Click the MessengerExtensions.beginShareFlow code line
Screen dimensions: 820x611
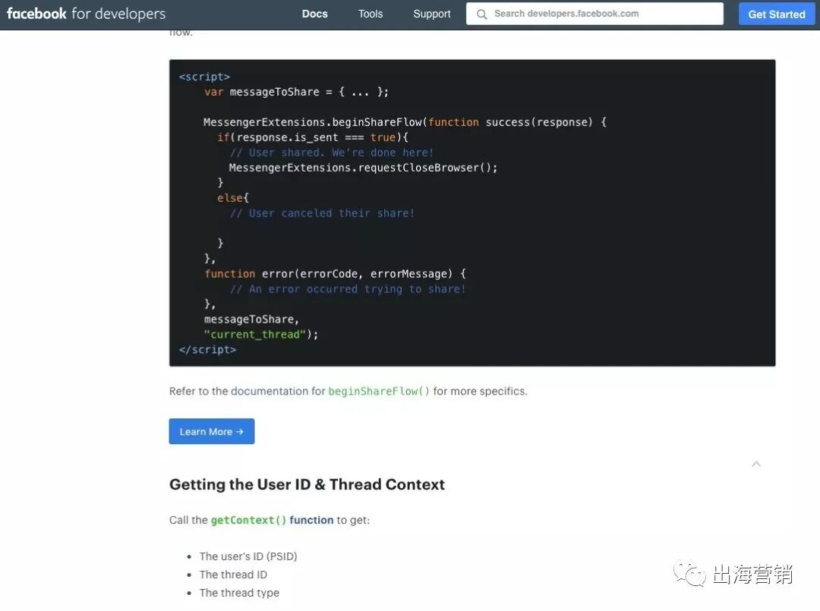405,122
